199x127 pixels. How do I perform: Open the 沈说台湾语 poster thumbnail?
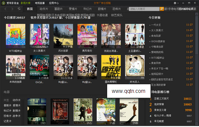pyautogui.click(x=111, y=36)
